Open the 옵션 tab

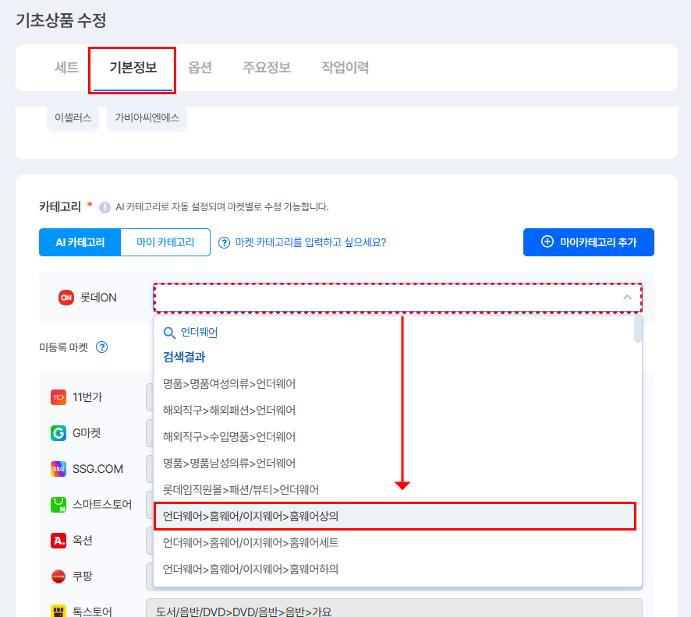[200, 67]
